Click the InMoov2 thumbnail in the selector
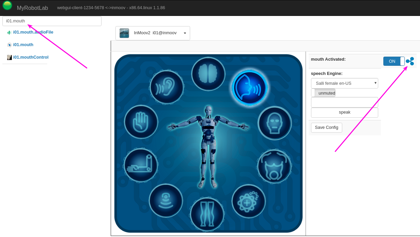 click(x=124, y=33)
